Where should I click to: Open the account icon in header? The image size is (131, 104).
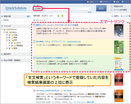101,2
